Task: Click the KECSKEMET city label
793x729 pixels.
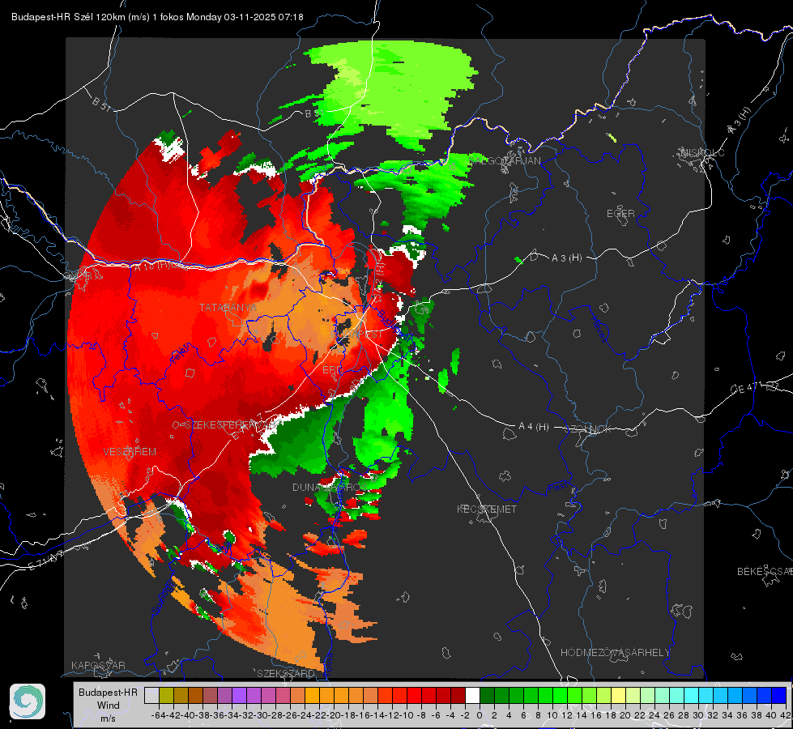Action: pos(487,509)
